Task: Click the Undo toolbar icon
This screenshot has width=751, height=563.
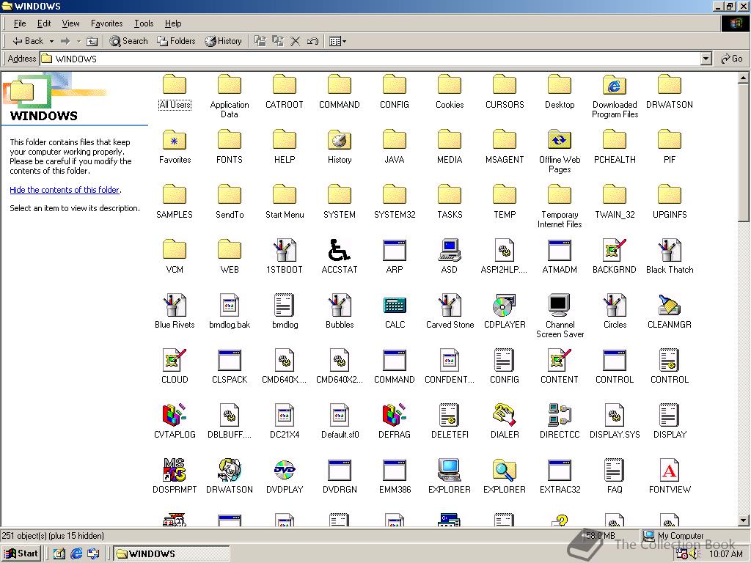Action: tap(312, 41)
